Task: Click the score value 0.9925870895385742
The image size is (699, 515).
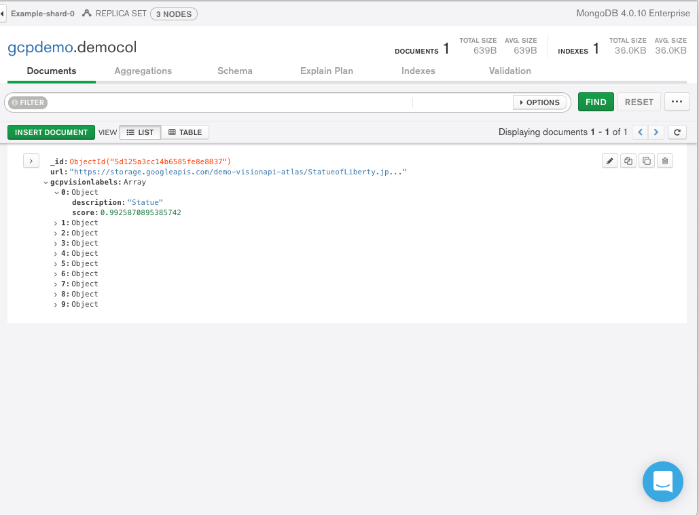Action: (141, 213)
